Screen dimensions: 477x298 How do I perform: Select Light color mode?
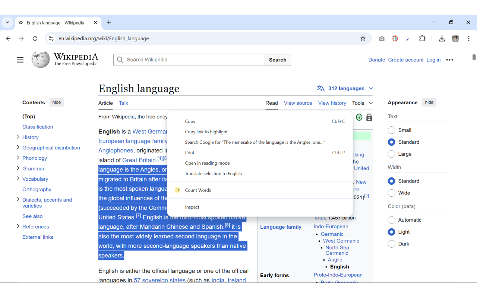[391, 232]
